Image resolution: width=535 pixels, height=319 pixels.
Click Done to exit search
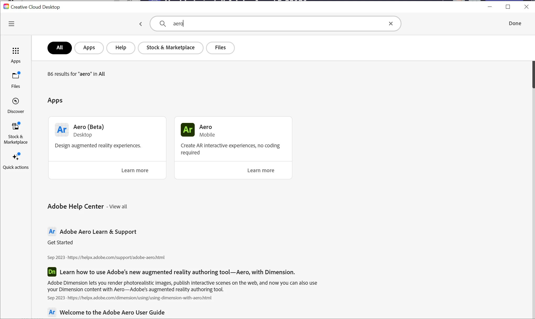[x=515, y=23]
